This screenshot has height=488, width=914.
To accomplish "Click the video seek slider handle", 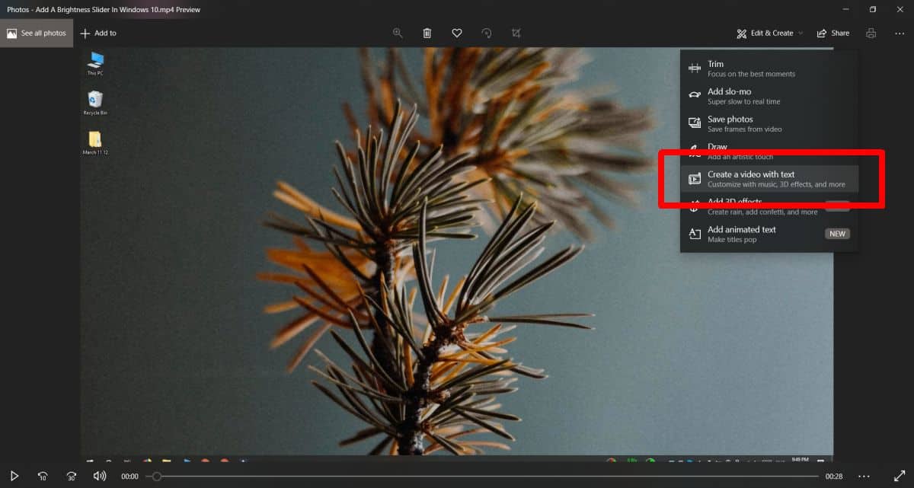I will [x=156, y=477].
